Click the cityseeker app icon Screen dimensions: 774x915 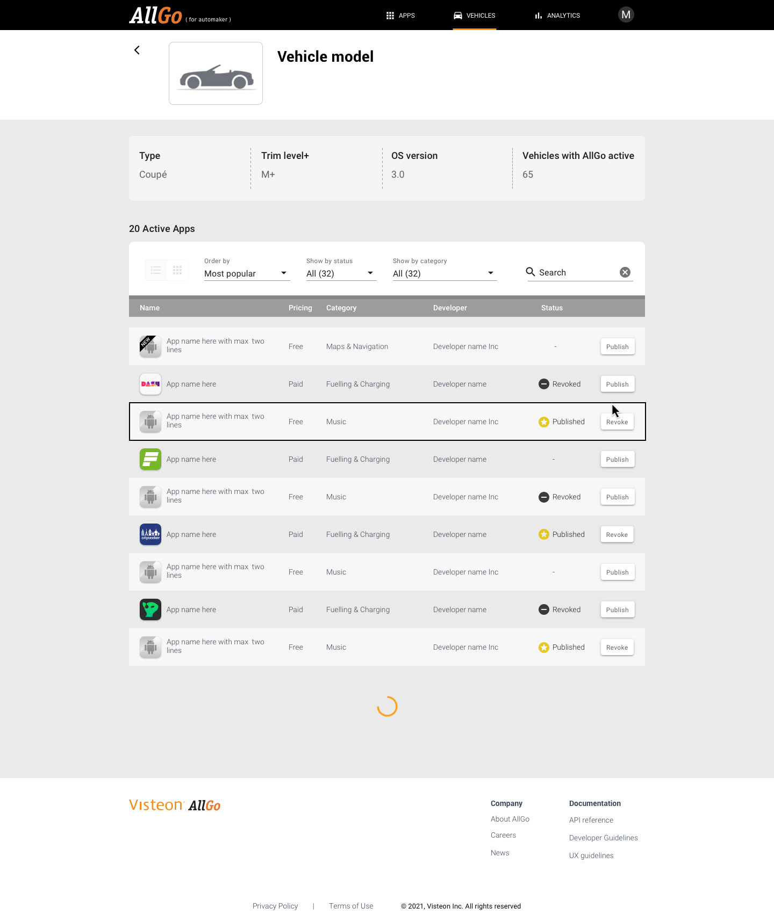point(150,534)
